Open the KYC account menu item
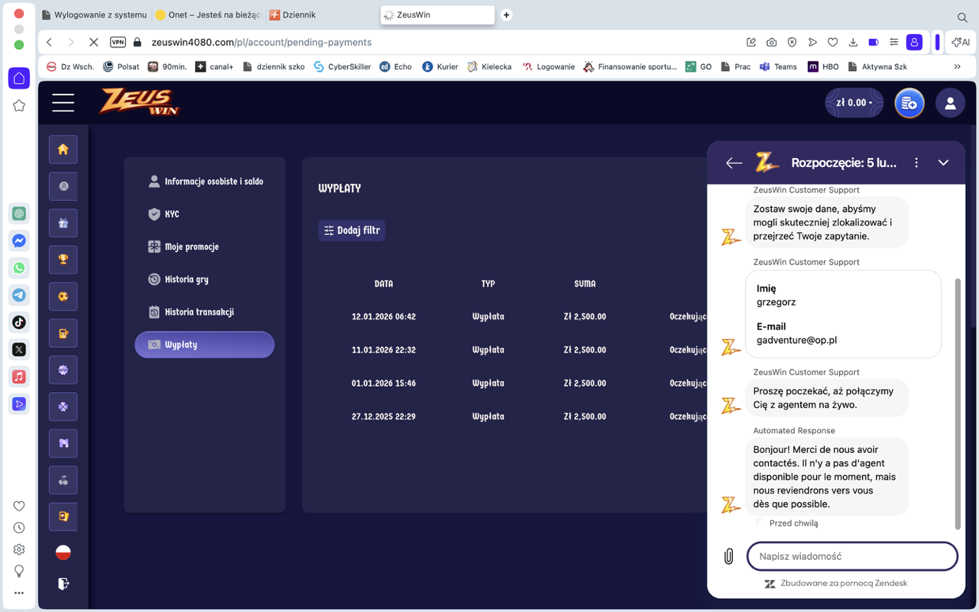This screenshot has height=612, width=979. pyautogui.click(x=172, y=214)
